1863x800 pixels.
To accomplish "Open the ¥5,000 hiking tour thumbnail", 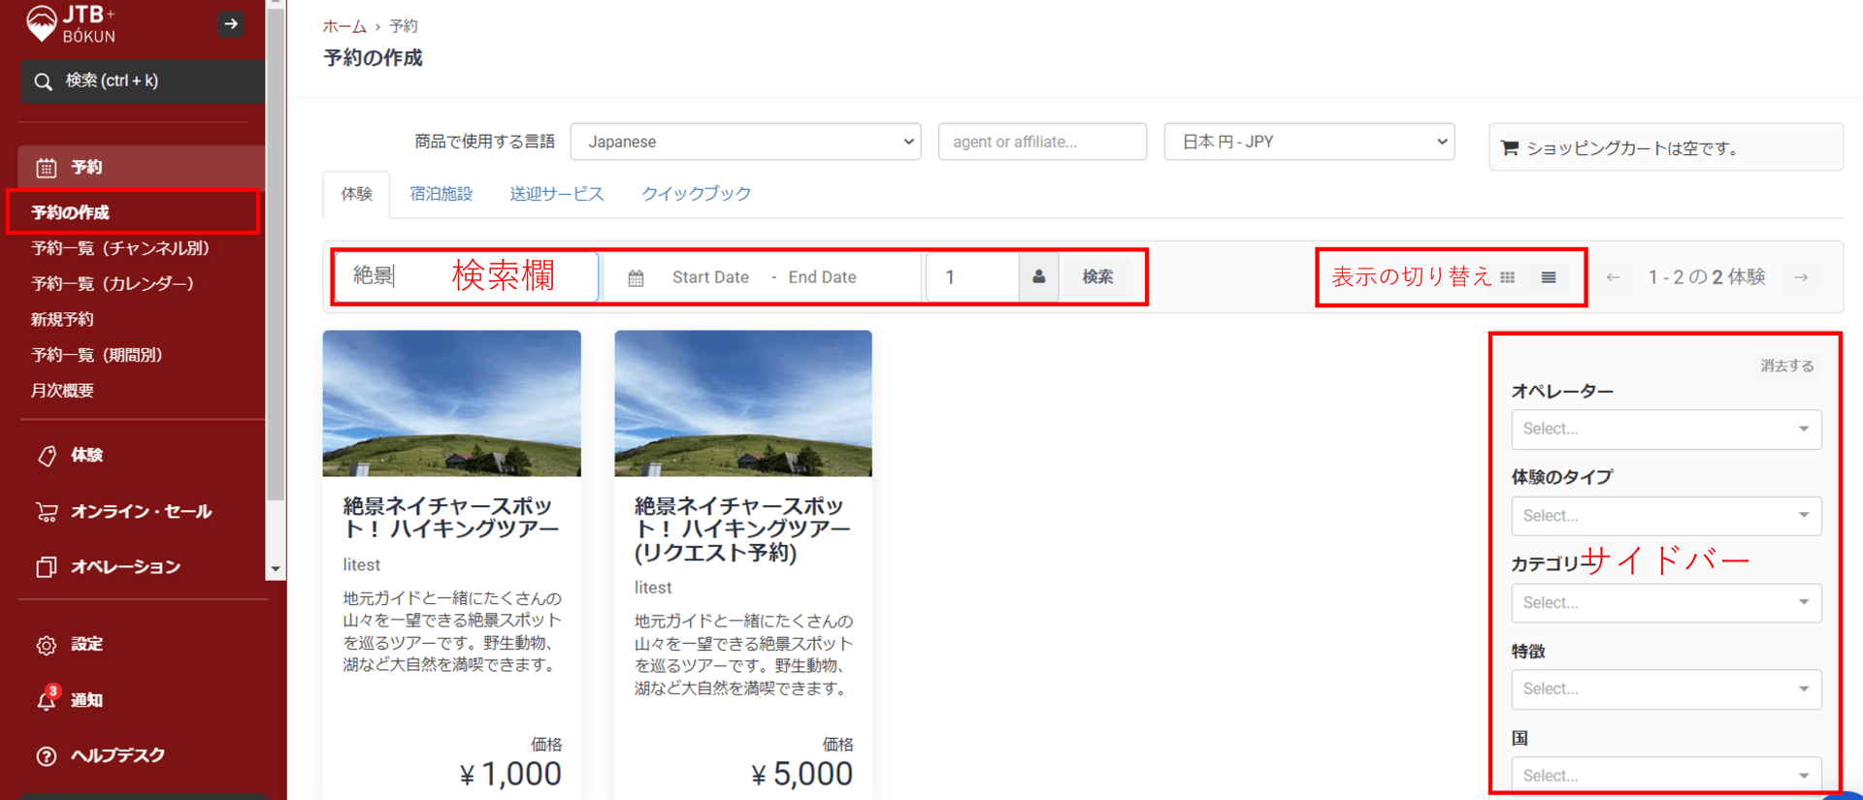I will pos(743,403).
